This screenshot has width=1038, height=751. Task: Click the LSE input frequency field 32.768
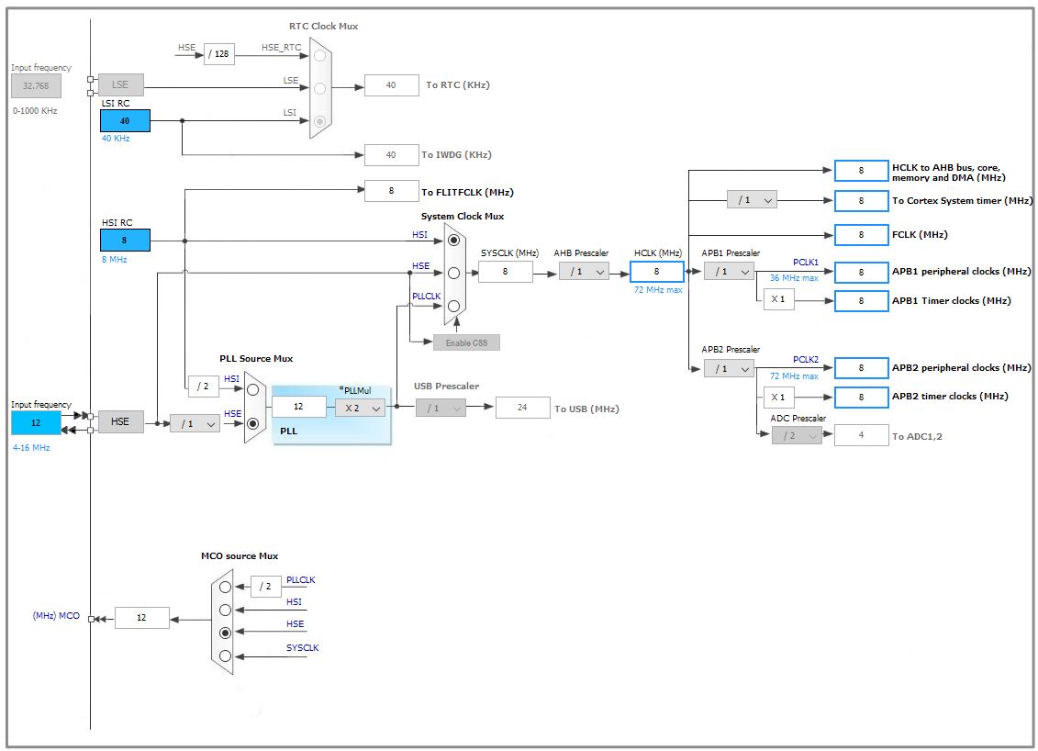click(x=36, y=86)
